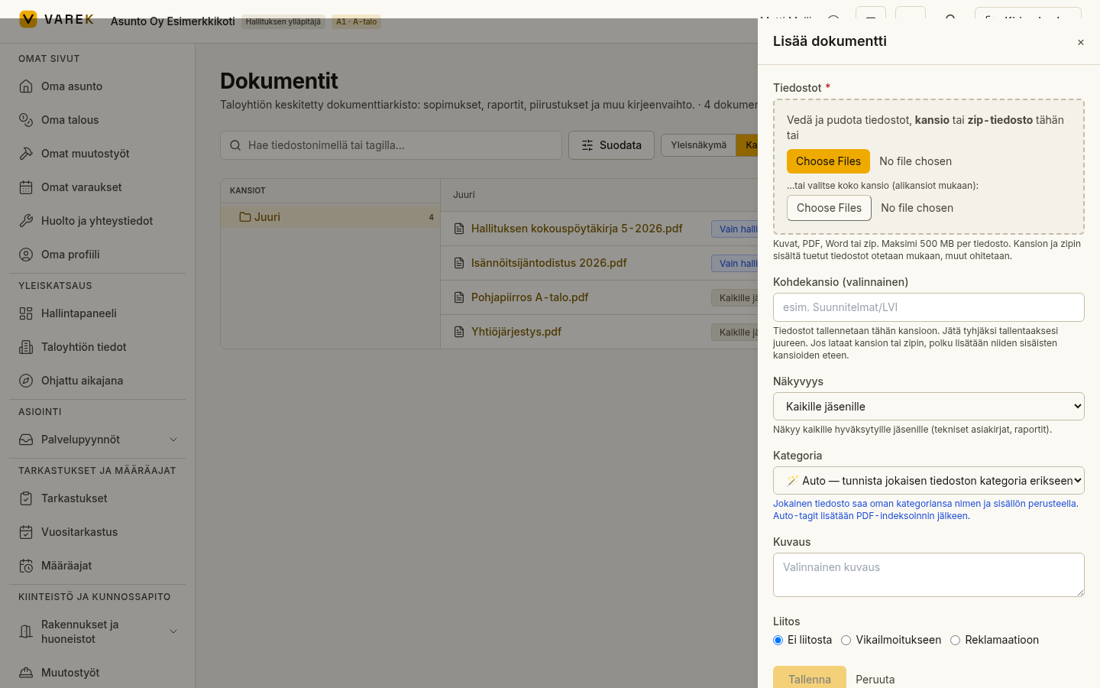Click Muutostyöt hard hat icon

(26, 673)
